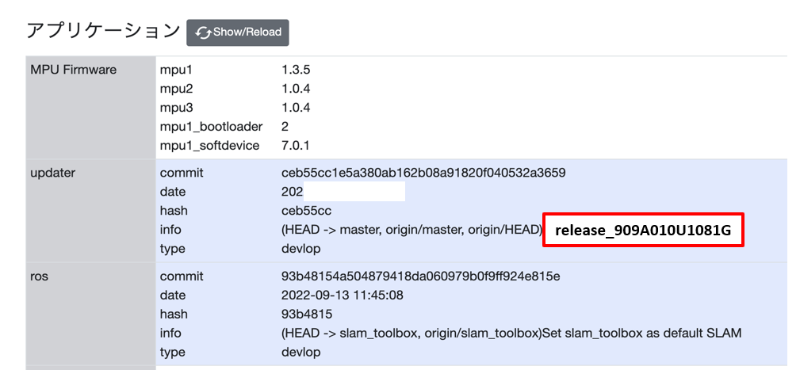
Task: Click the ros commit hash starting 93b48154
Action: click(420, 277)
